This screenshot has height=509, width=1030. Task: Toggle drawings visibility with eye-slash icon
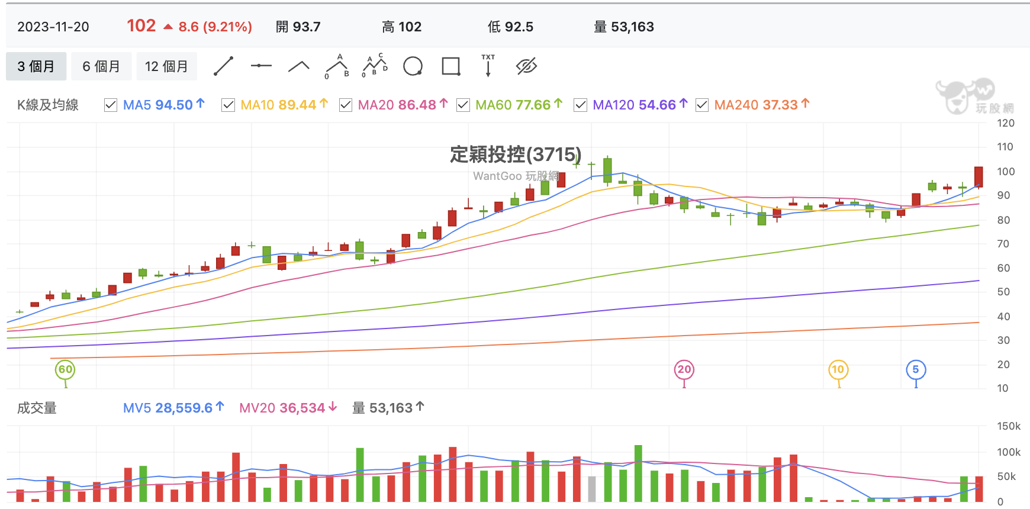tap(526, 66)
